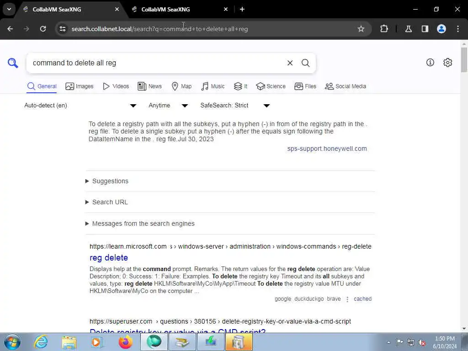Screen dimensions: 468x351
Task: Switch to Science search category
Action: click(x=271, y=86)
